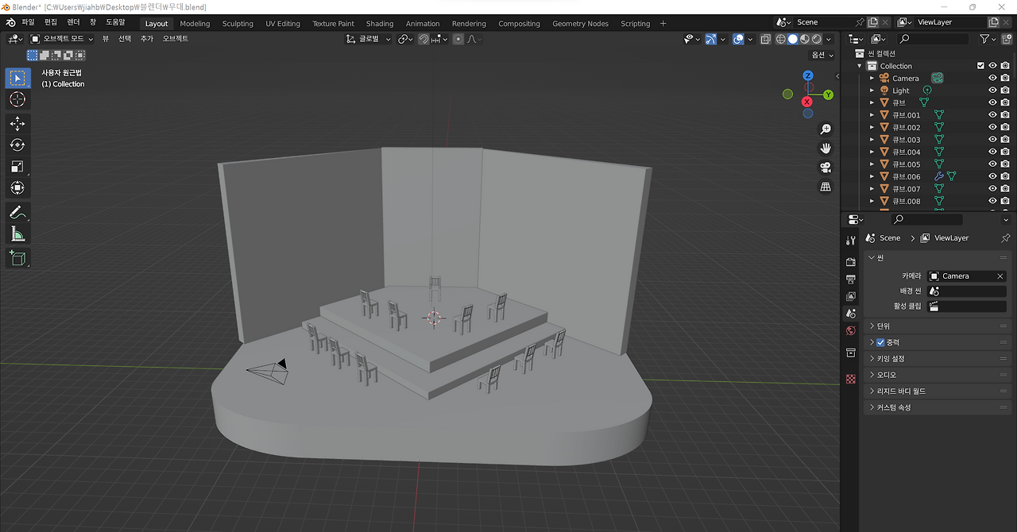Toggle camera view in viewport
The image size is (1017, 532).
826,168
